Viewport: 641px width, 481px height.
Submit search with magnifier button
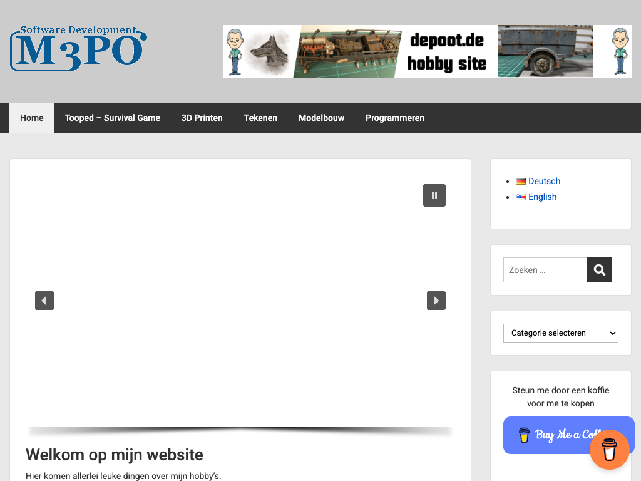(599, 270)
